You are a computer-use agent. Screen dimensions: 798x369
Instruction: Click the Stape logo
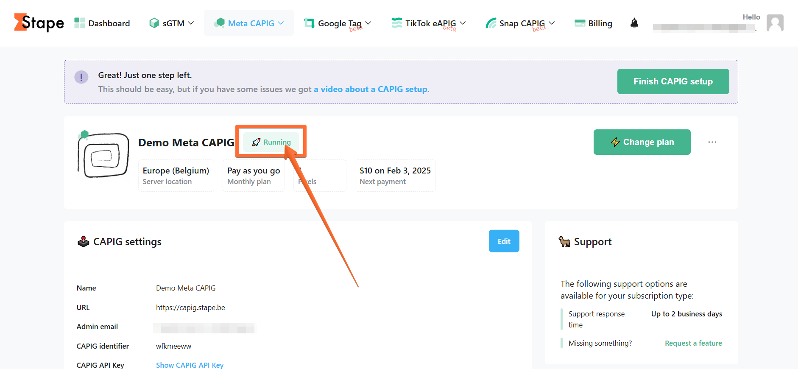(39, 23)
